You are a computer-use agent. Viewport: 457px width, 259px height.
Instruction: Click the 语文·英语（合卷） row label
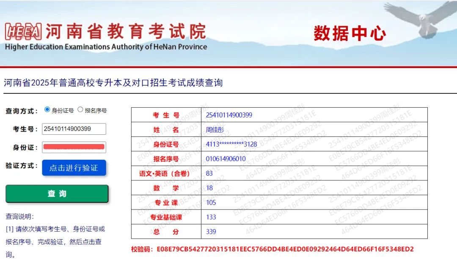[165, 174]
